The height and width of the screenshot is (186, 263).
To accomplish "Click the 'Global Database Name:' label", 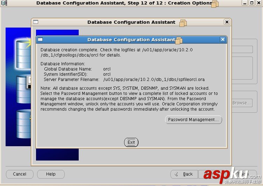I will (x=68, y=69).
